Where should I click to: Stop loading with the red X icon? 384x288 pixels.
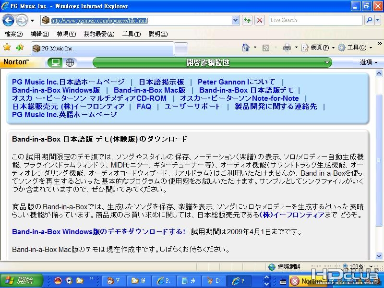click(x=260, y=20)
